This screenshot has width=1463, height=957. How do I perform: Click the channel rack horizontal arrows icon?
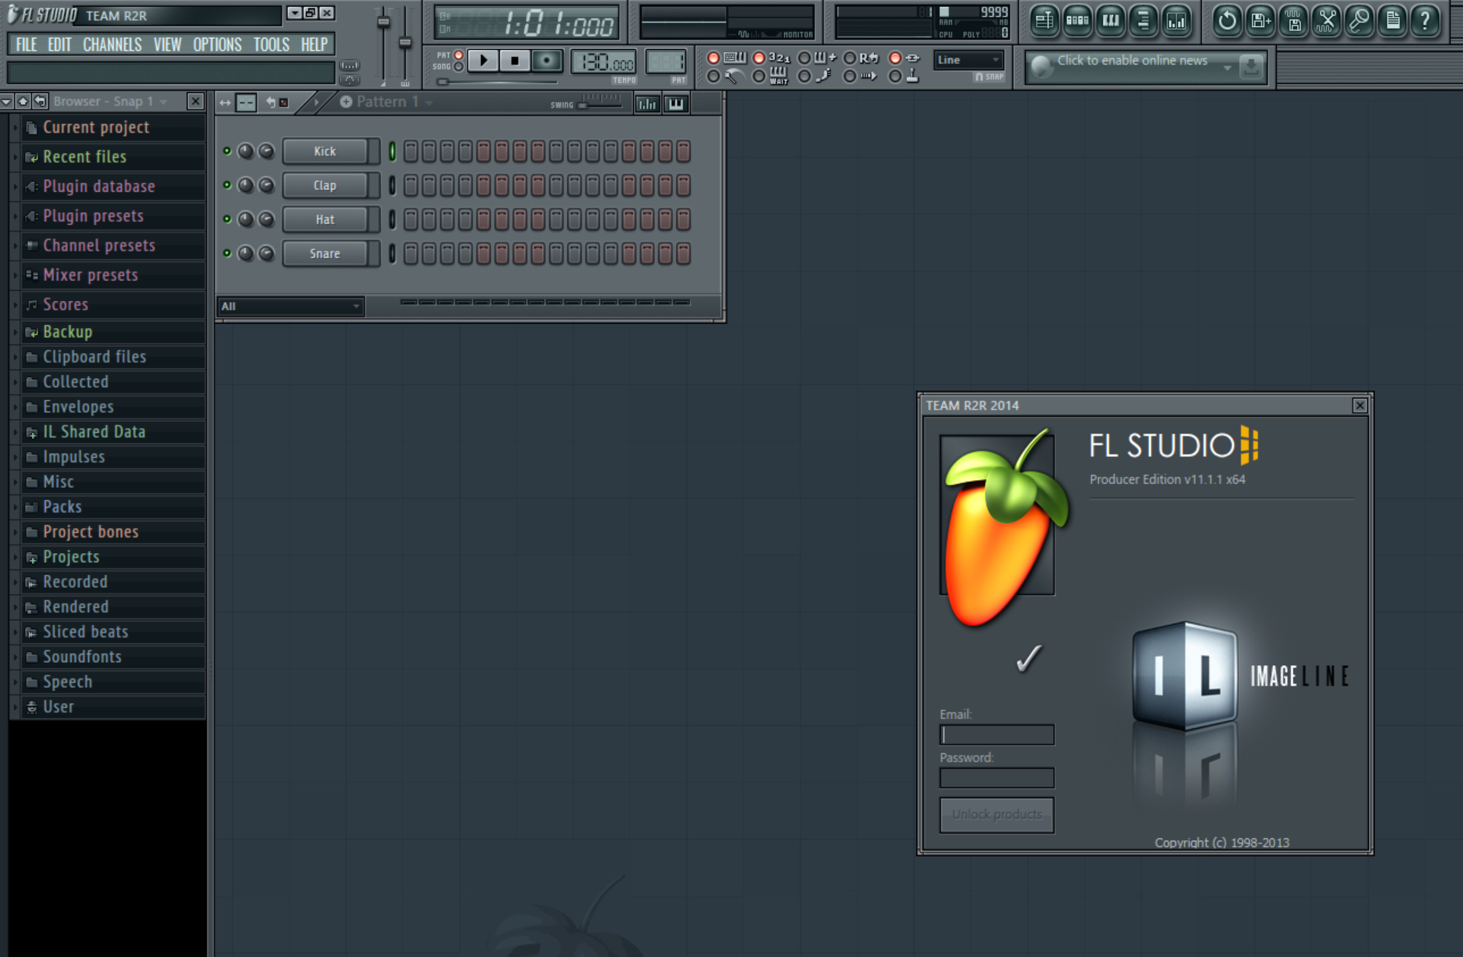(x=225, y=102)
